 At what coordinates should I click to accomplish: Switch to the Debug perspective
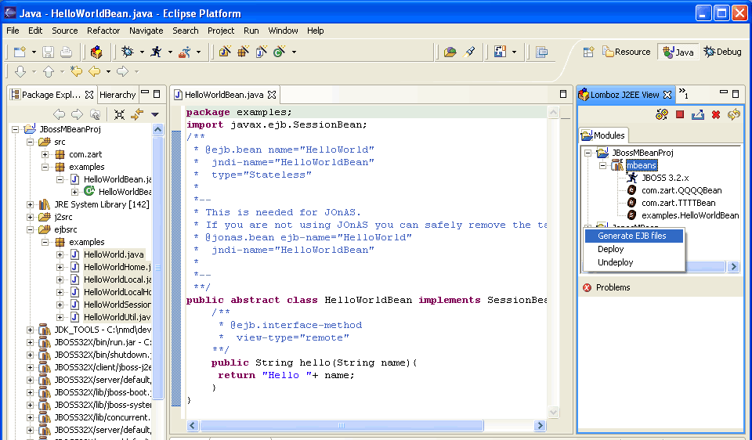click(x=723, y=52)
